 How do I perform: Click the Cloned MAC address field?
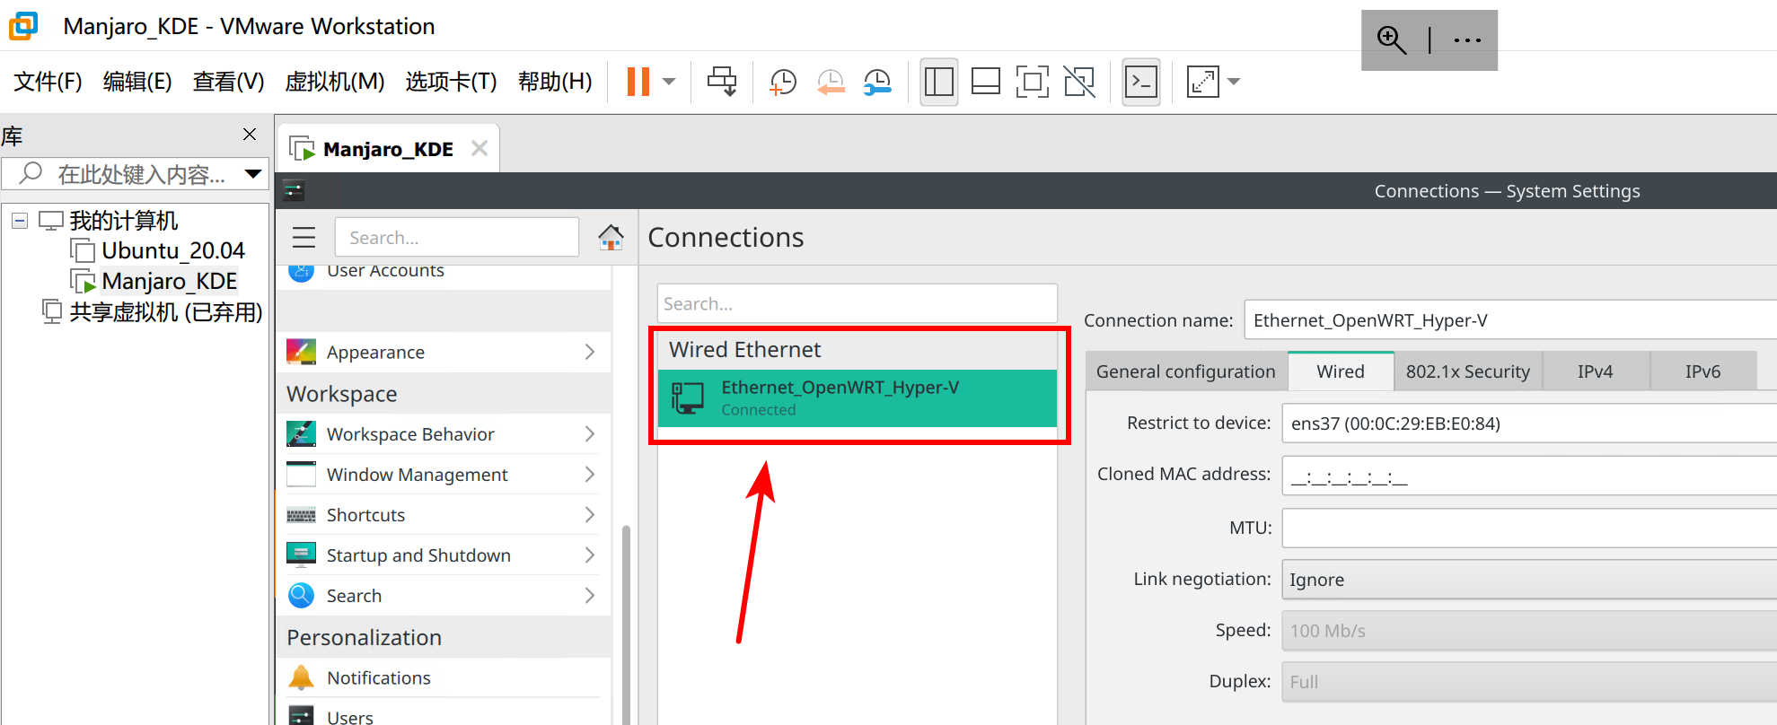tap(1529, 475)
